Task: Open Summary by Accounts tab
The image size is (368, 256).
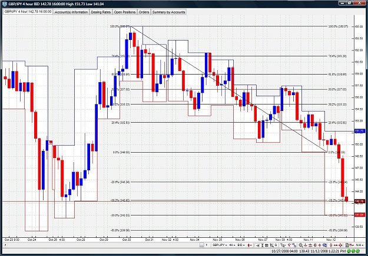Action: click(x=169, y=12)
